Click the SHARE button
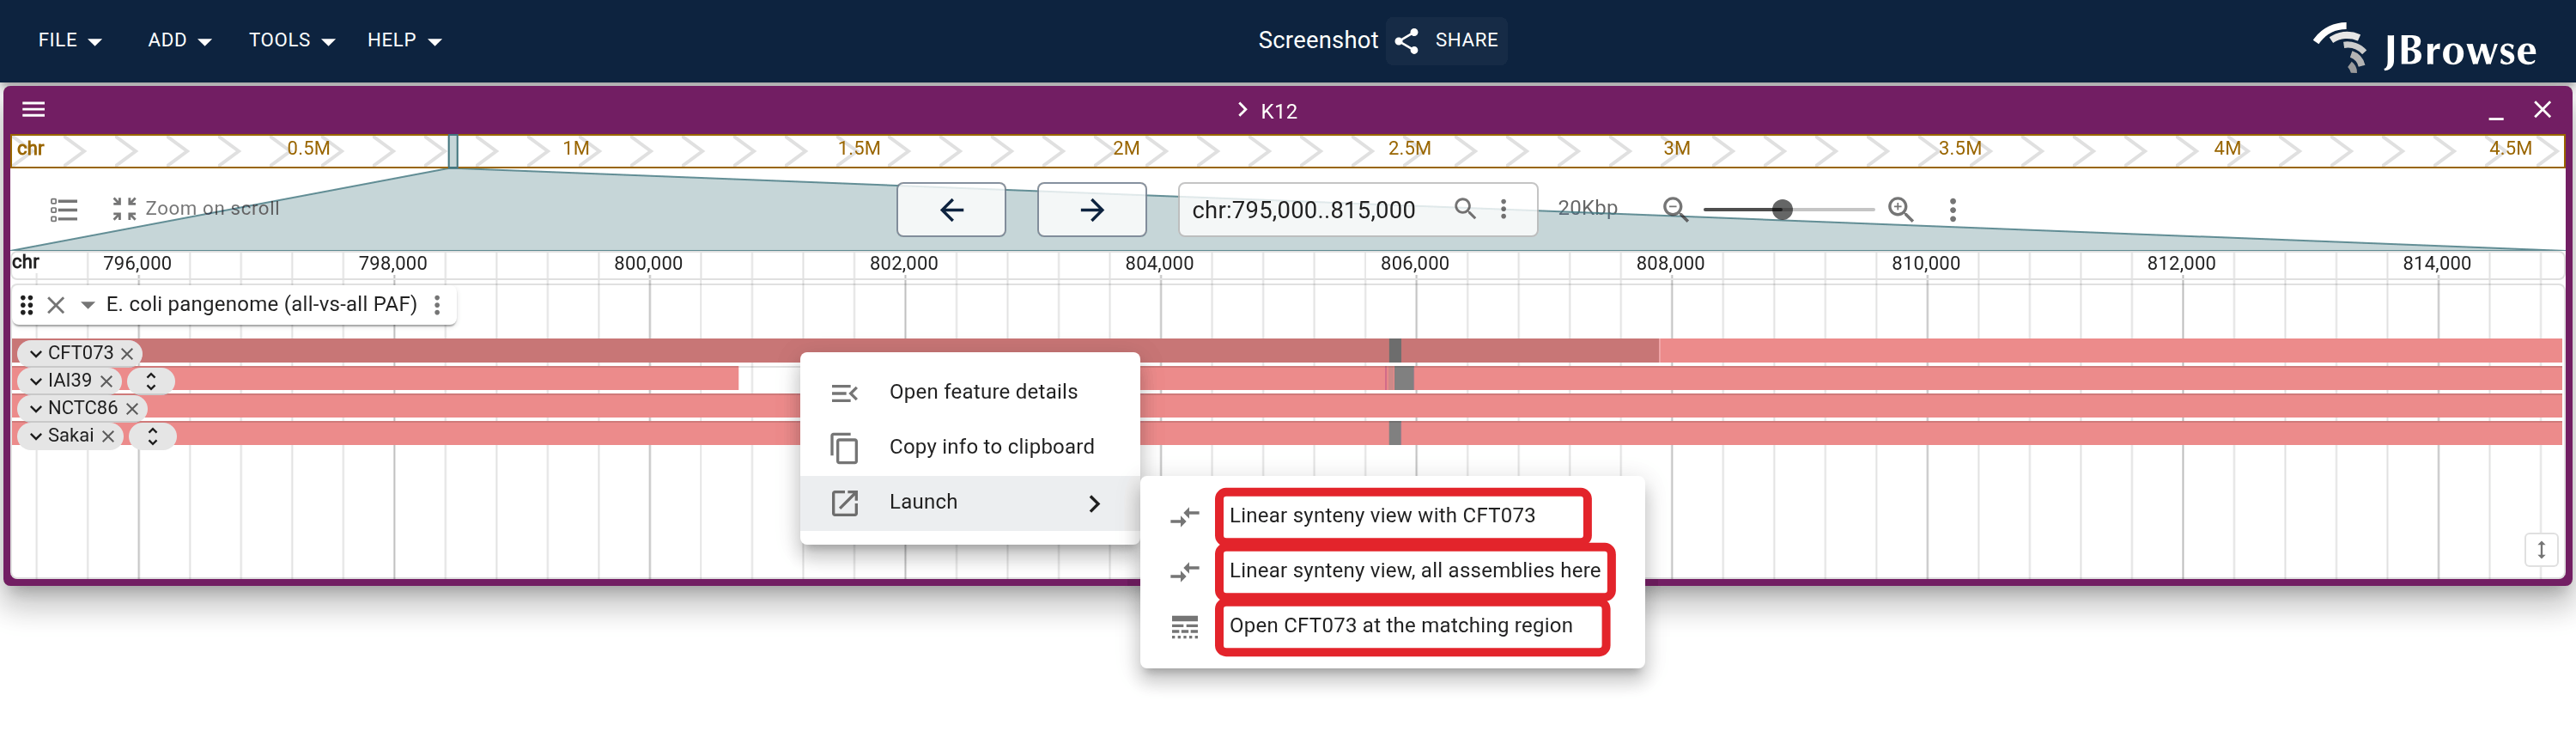 1446,40
